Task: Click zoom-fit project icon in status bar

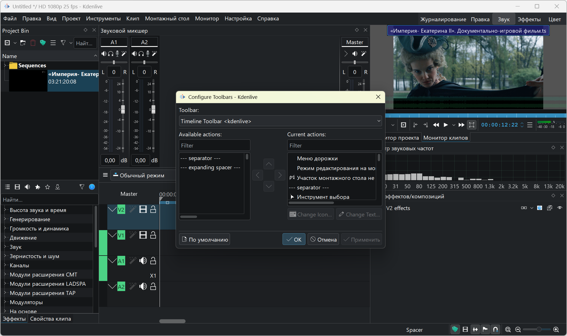Action: (x=508, y=330)
